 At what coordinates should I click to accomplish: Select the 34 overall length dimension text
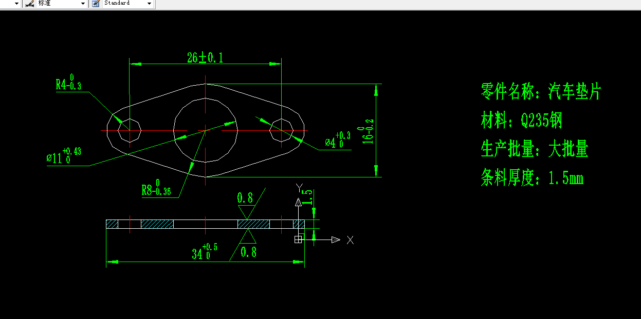(x=205, y=252)
